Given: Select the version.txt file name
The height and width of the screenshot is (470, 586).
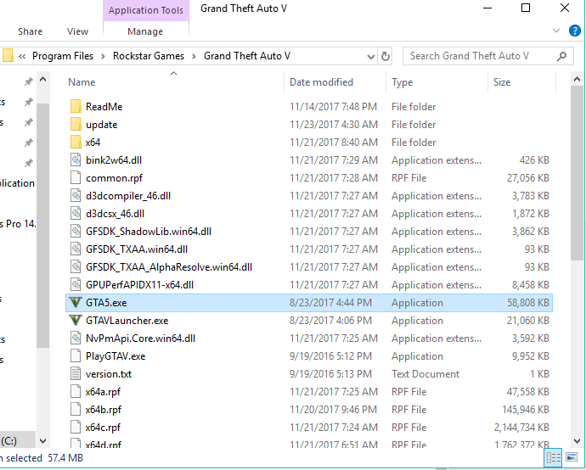Looking at the screenshot, I should coord(109,374).
